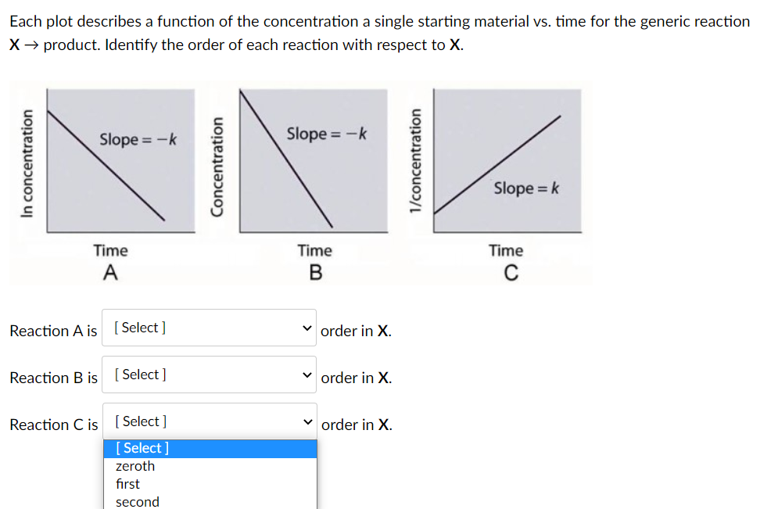760x509 pixels.
Task: Click plot A showing ln concentration versus time
Action: point(120,159)
